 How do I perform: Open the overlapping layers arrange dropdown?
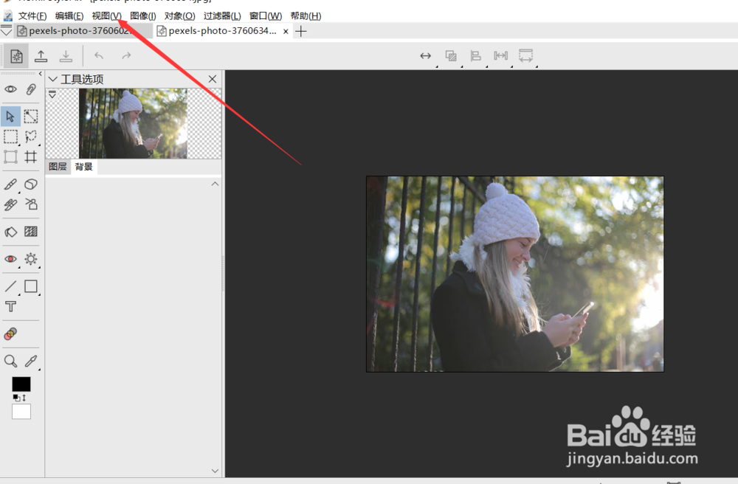point(452,57)
